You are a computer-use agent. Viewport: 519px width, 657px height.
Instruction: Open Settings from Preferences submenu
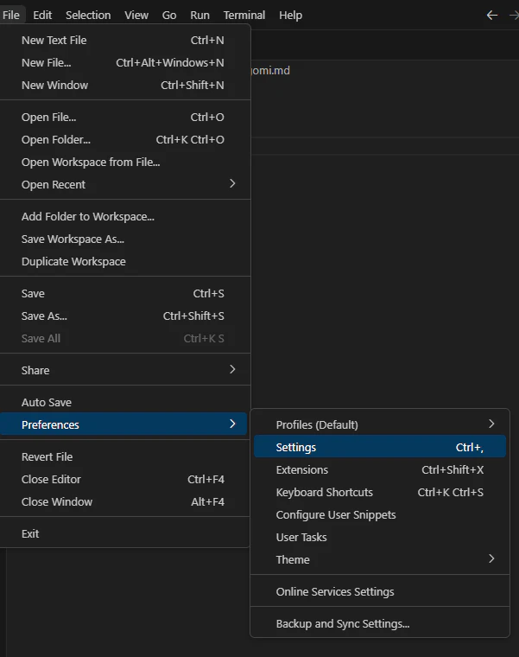(380, 447)
